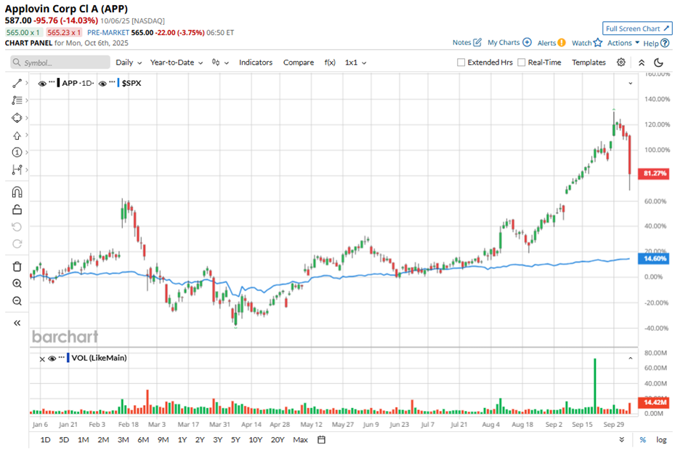Click the Full Screen Chart button
The height and width of the screenshot is (456, 683).
[x=636, y=28]
